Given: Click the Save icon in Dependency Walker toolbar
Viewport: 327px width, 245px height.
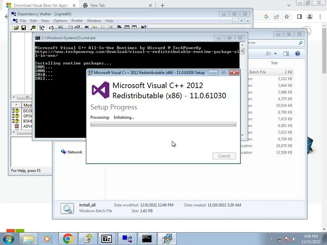Looking at the screenshot, I should 24,28.
